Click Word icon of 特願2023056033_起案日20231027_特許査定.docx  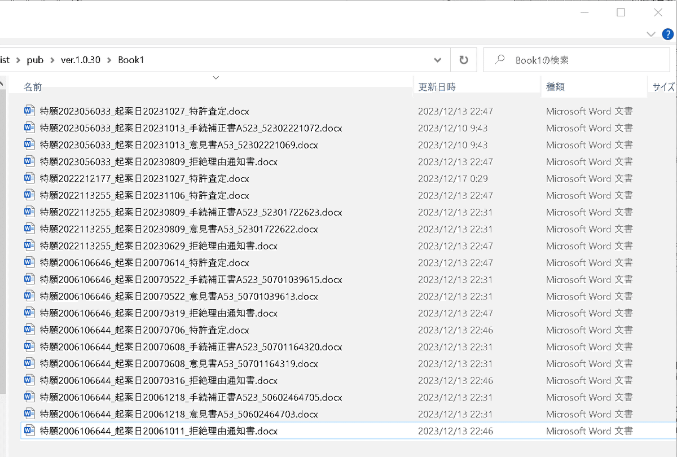pos(29,111)
